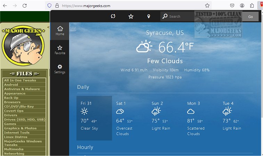This screenshot has height=156, width=263.
Task: Click the favorite star icon in top bar
Action: 131,16
